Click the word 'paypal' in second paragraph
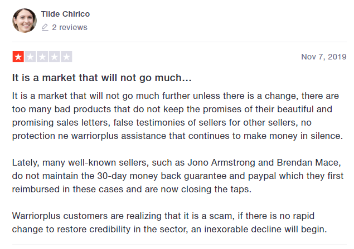The height and width of the screenshot is (249, 354). [262, 176]
